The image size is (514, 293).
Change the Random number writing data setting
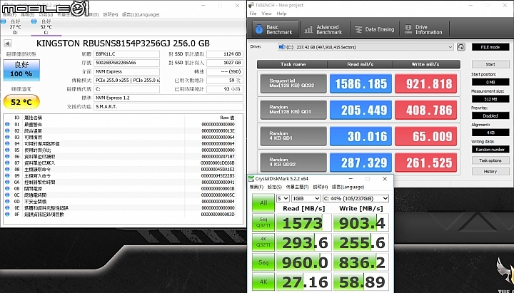point(490,149)
